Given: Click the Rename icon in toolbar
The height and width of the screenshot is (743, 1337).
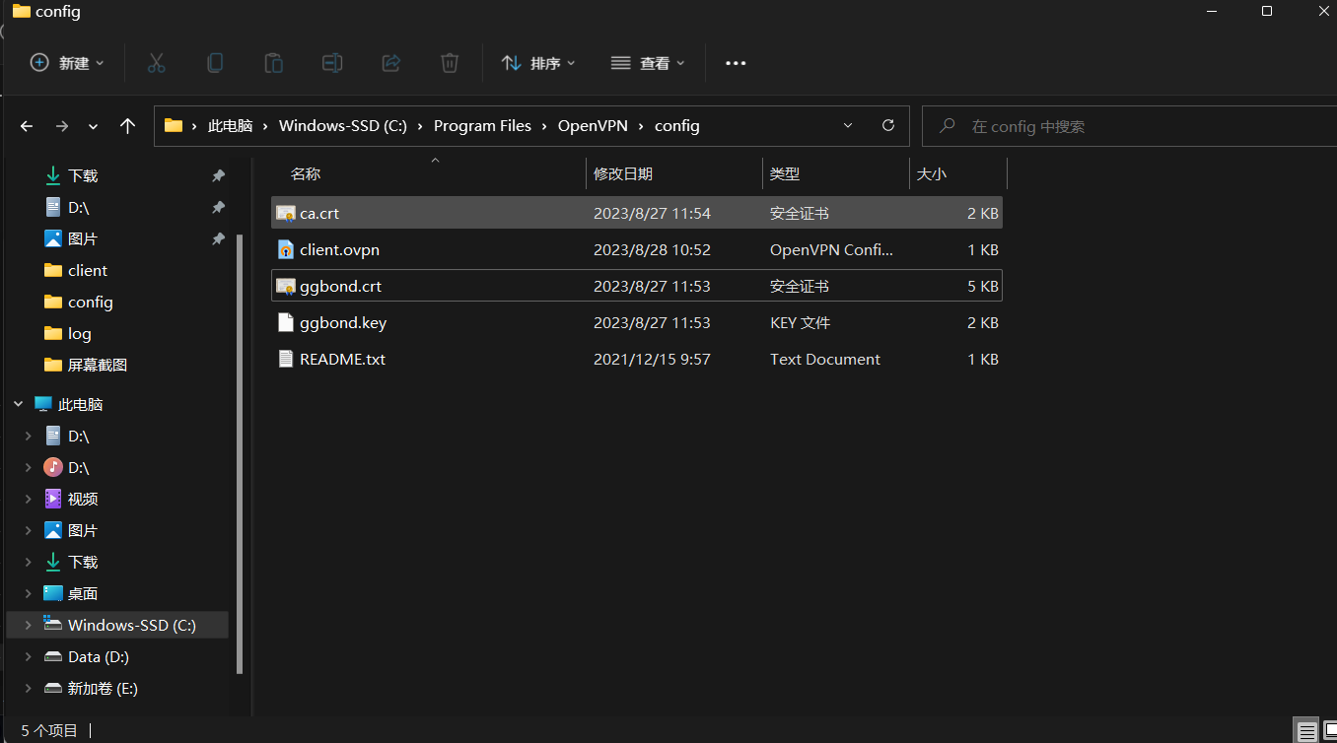Looking at the screenshot, I should [332, 63].
